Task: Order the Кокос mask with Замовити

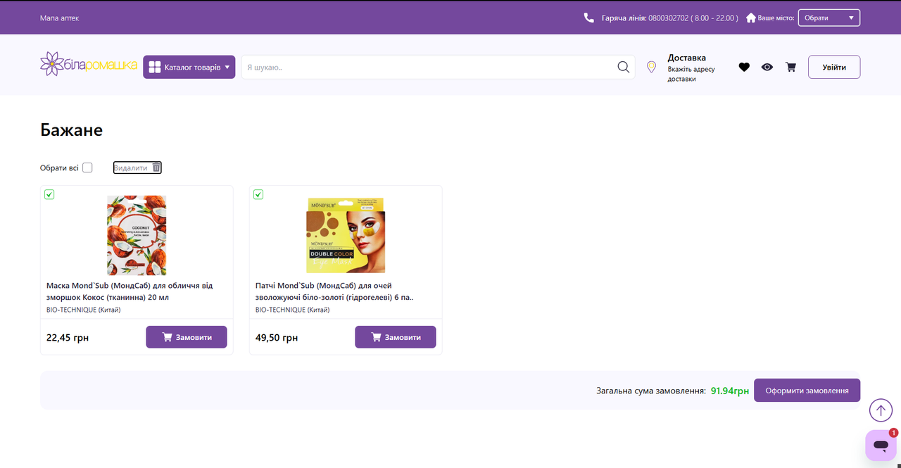Action: [187, 337]
